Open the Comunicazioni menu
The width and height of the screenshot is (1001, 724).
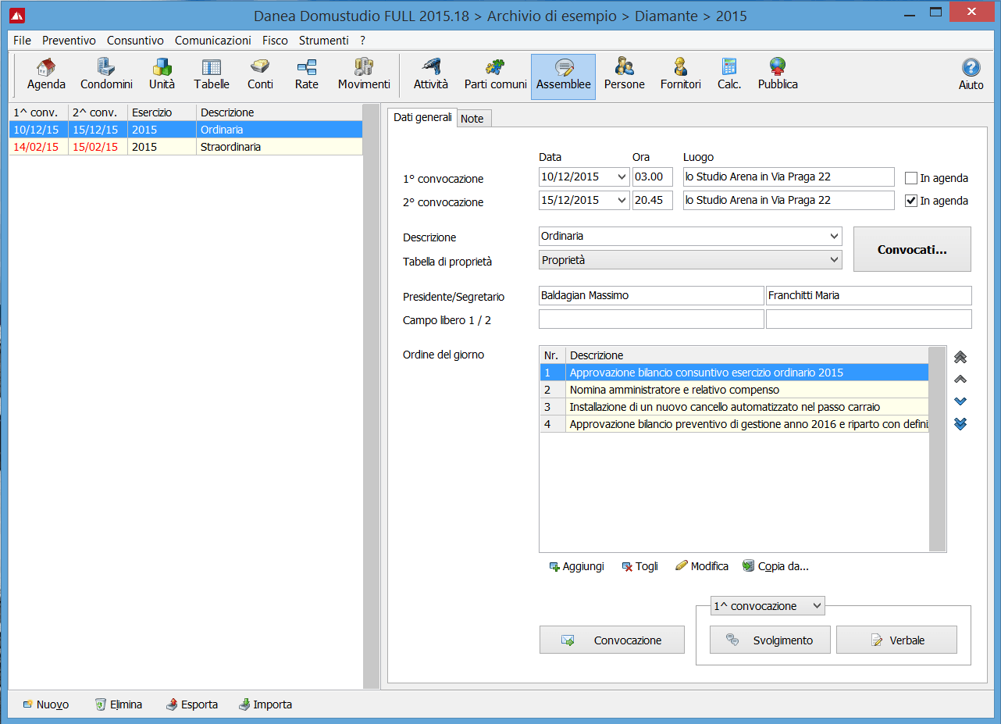point(213,40)
